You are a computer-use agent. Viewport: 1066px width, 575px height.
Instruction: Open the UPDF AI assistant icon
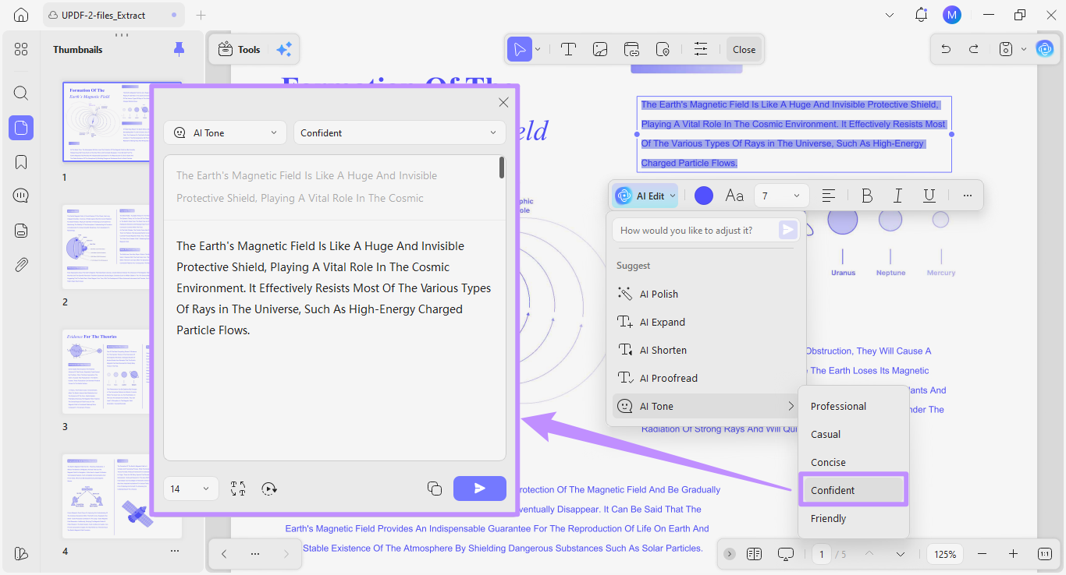(1044, 49)
